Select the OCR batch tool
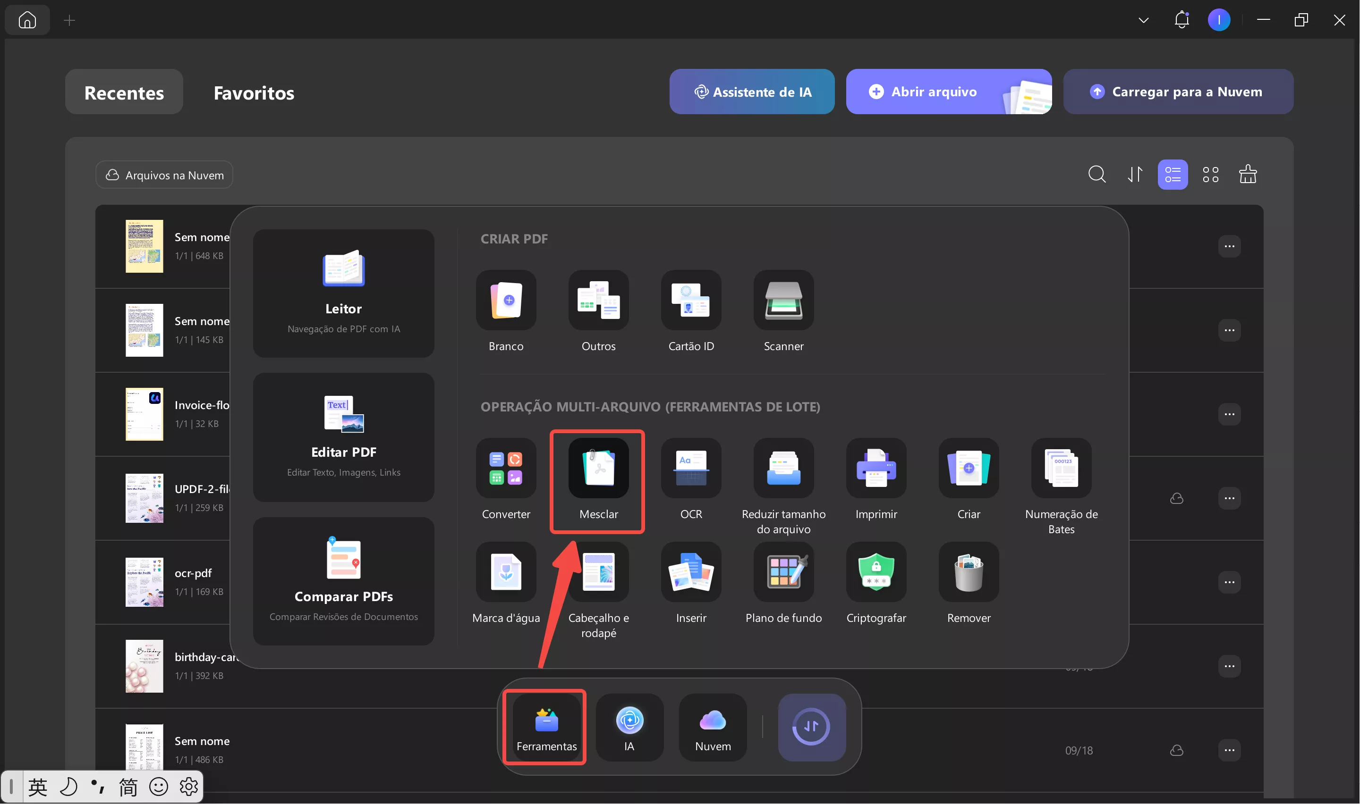This screenshot has width=1360, height=804. [690, 469]
